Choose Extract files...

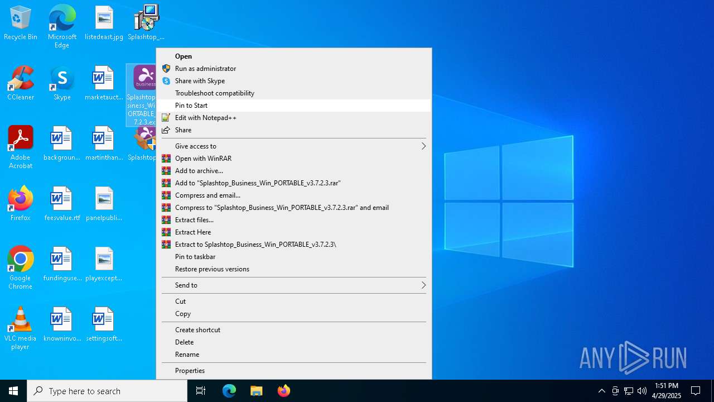(x=294, y=220)
